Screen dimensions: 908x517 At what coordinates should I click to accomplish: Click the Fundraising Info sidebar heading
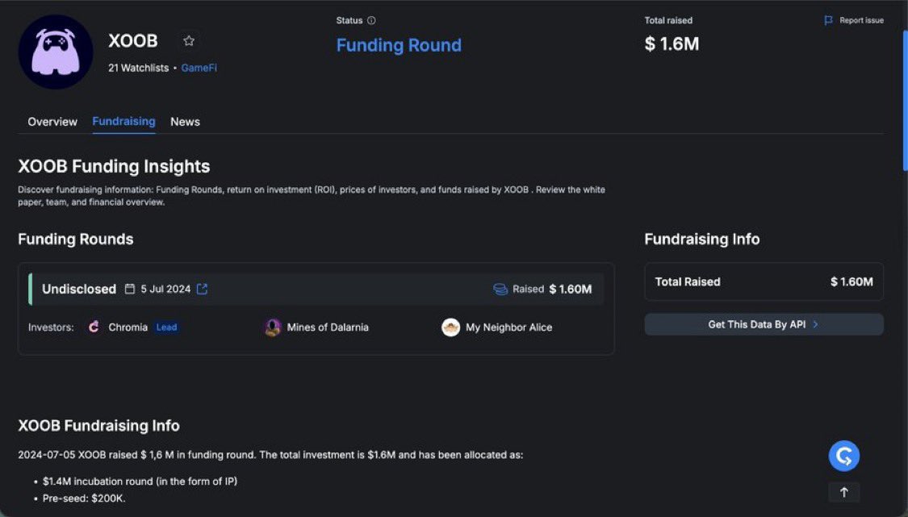click(702, 239)
